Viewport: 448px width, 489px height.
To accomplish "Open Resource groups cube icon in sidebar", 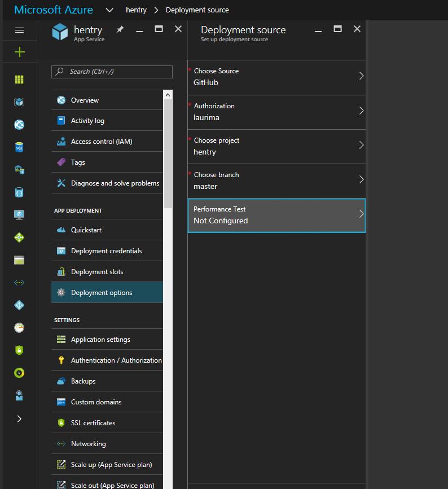I will (x=19, y=102).
